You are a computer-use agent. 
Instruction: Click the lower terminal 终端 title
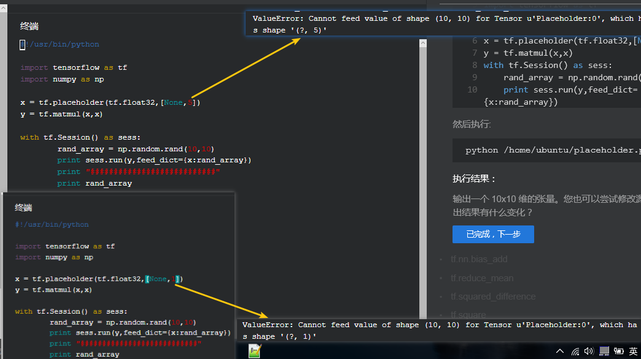23,208
